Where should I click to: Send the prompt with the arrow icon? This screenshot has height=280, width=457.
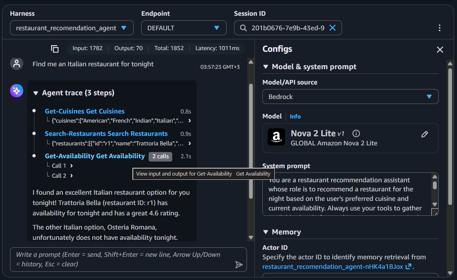(239, 264)
